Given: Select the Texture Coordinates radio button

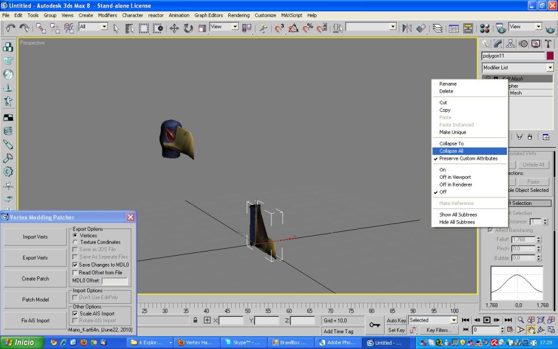Looking at the screenshot, I should 75,242.
